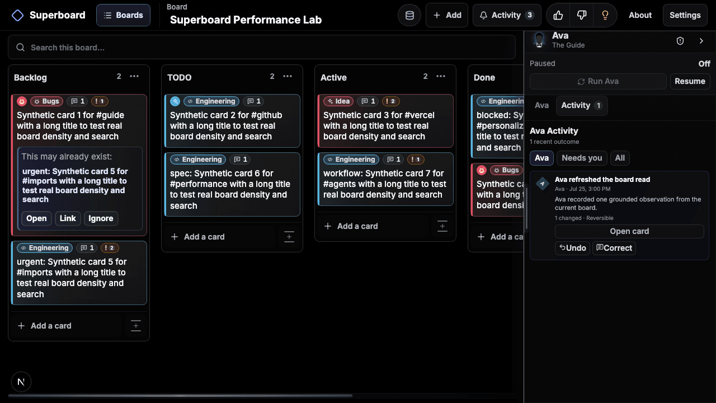Click the blue avatar icon on Synthetic card 2
Viewport: 716px width, 403px height.
tap(175, 101)
